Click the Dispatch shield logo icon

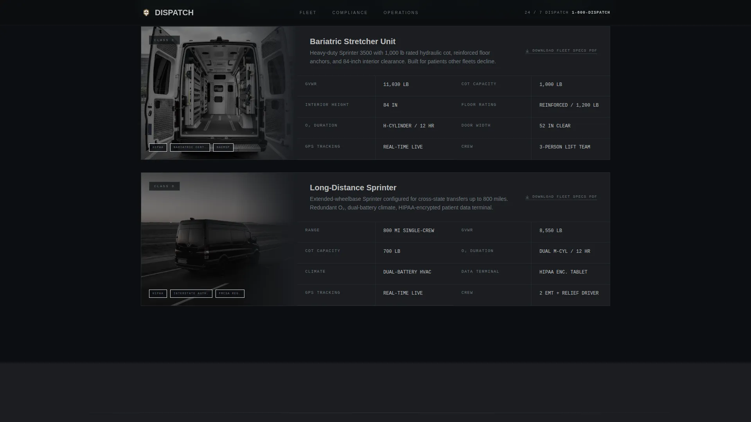point(146,13)
